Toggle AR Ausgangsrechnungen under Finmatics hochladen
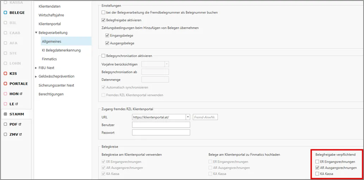 tap(210, 168)
